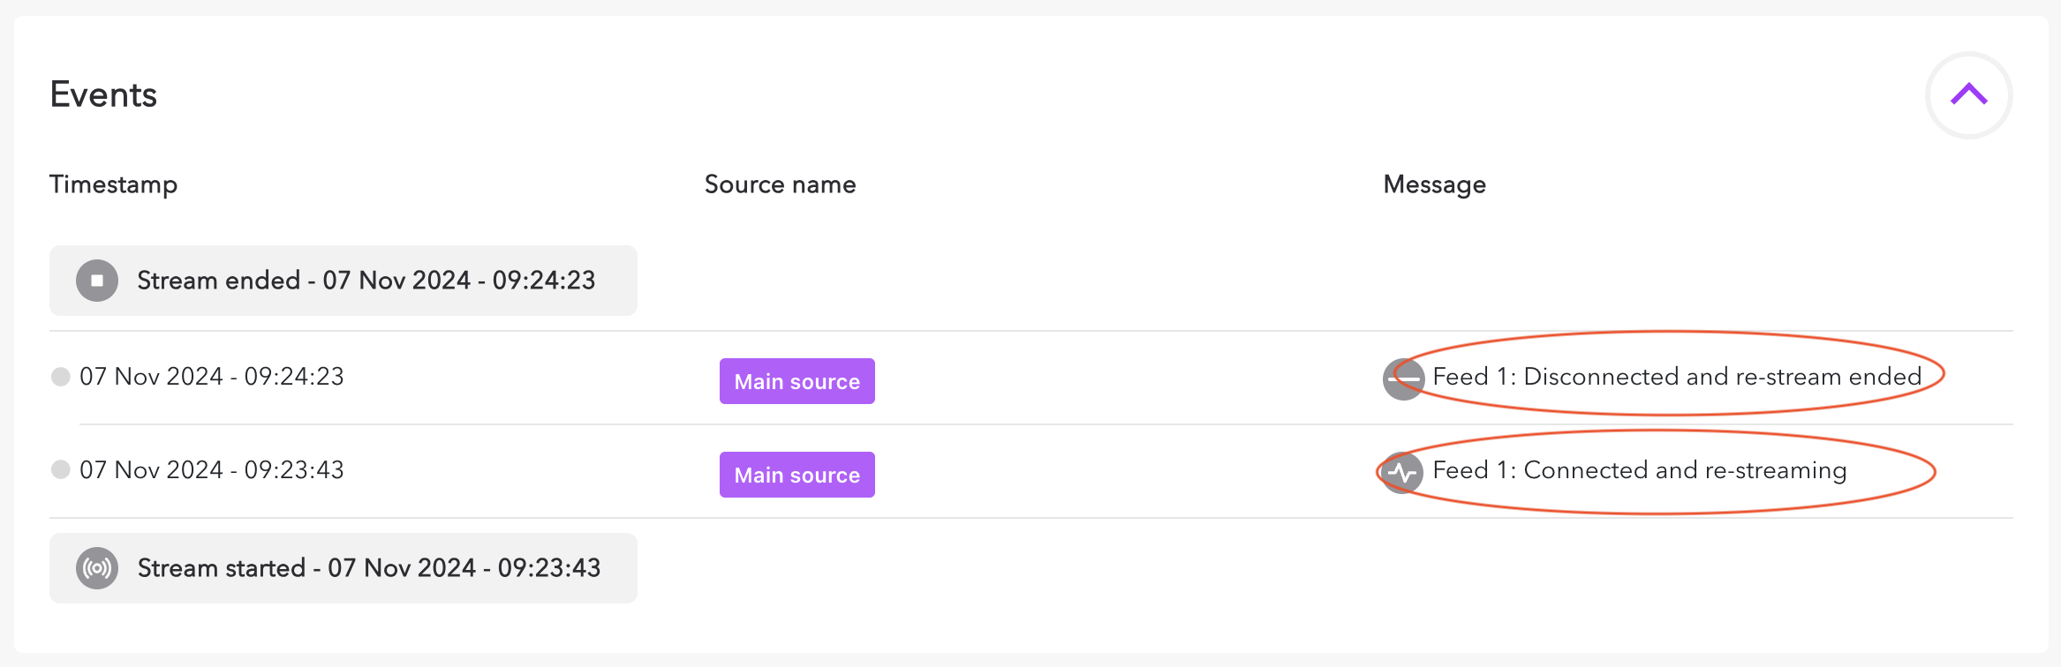The height and width of the screenshot is (667, 2061).
Task: Click the gray status dot for 09:23:43 event
Action: (61, 469)
